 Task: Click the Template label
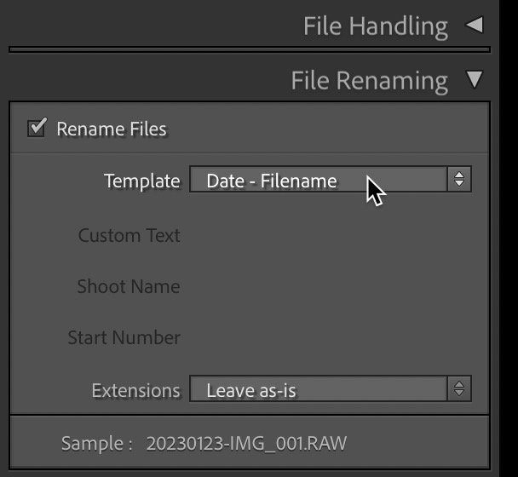142,181
